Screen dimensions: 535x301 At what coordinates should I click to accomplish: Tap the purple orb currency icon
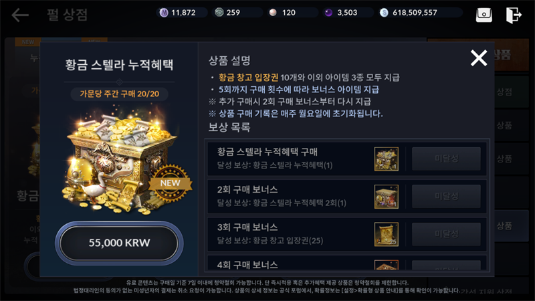click(x=328, y=13)
